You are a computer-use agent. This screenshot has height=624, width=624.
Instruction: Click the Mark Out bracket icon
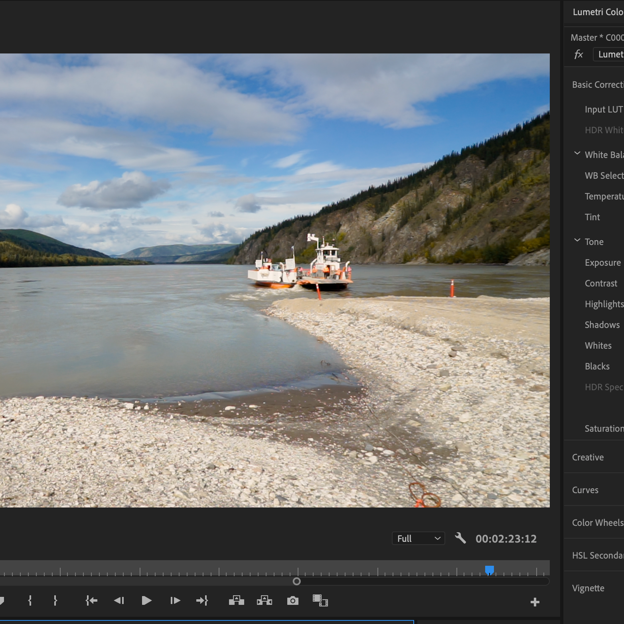55,600
